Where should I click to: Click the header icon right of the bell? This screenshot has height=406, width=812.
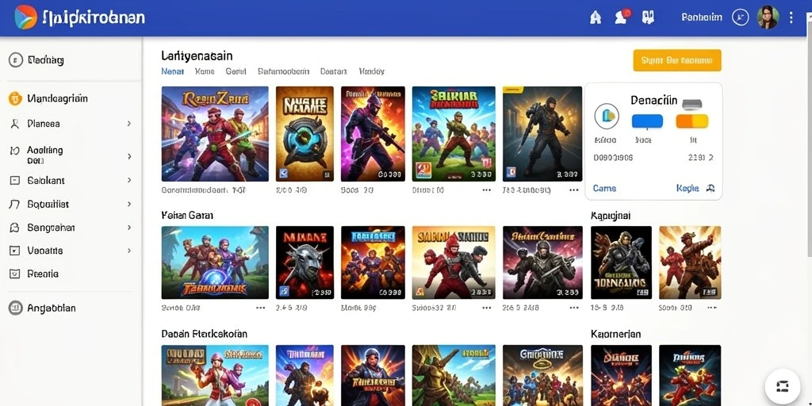pos(648,17)
